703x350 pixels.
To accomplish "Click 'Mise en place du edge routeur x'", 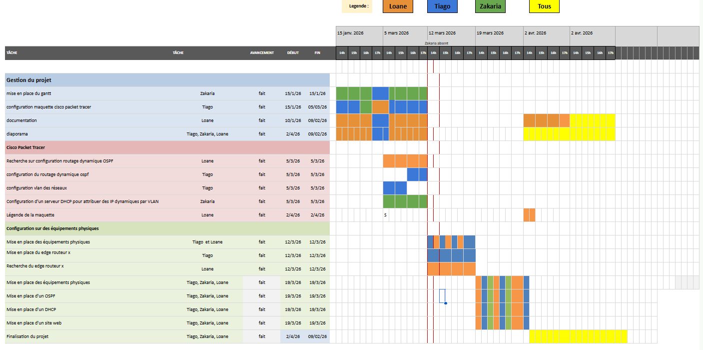I will [x=38, y=252].
